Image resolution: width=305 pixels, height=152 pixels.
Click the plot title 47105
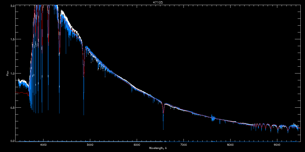pyautogui.click(x=158, y=2)
